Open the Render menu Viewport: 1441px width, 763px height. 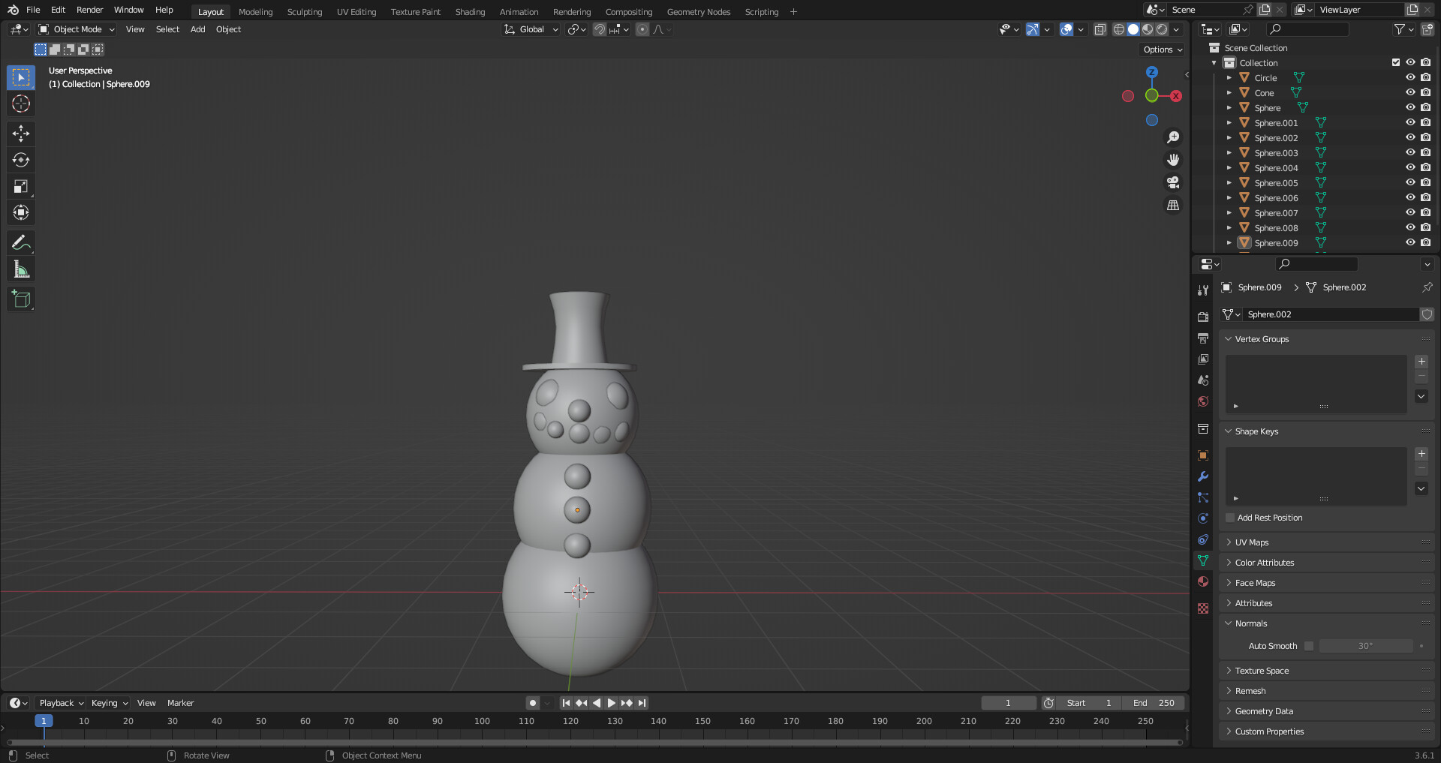[x=89, y=10]
